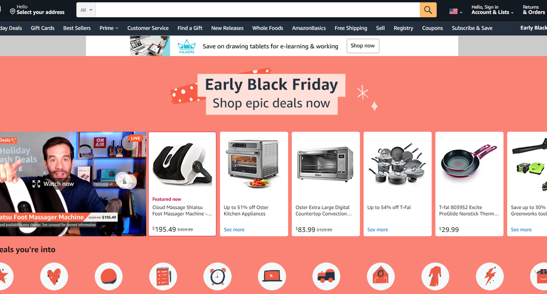Screen dimensions: 547x294
Task: Open the Whole Foods nav item
Action: pyautogui.click(x=267, y=28)
